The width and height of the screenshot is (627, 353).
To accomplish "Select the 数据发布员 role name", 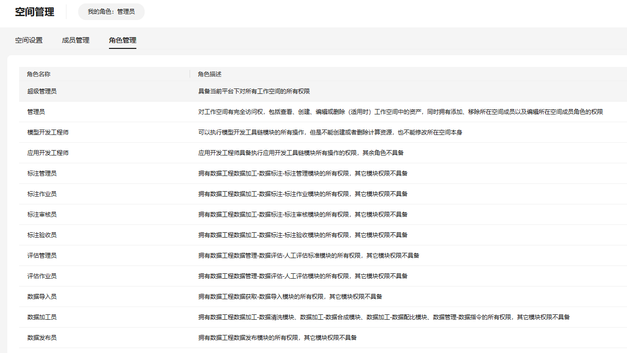I will [42, 338].
